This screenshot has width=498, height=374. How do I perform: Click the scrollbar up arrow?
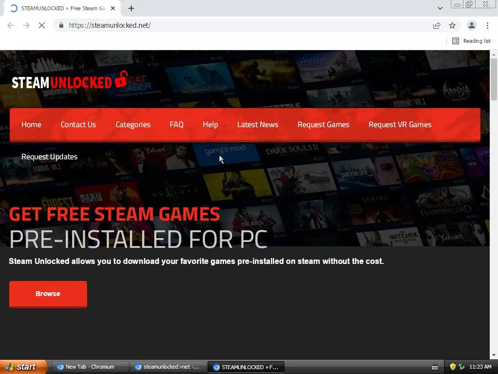point(494,55)
